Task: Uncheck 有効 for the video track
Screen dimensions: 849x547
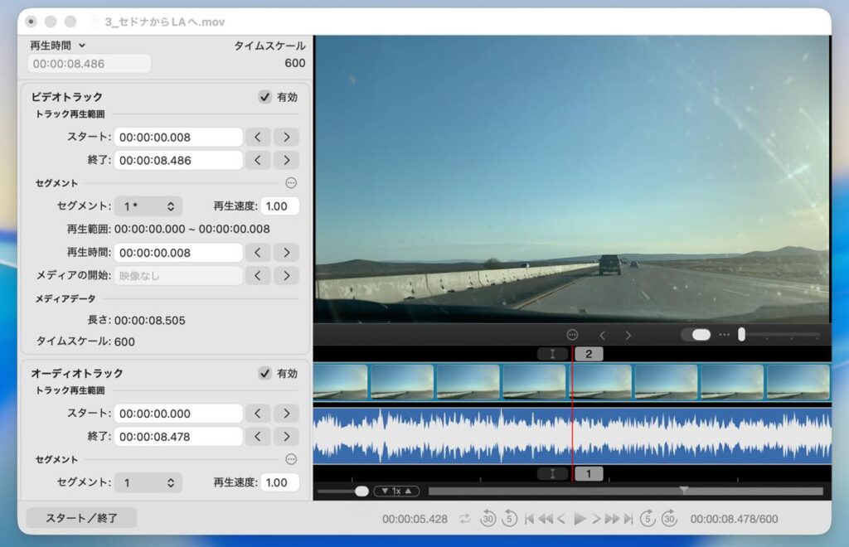Action: tap(264, 97)
